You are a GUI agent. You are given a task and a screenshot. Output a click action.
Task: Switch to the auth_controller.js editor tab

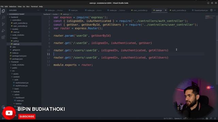click(179, 10)
